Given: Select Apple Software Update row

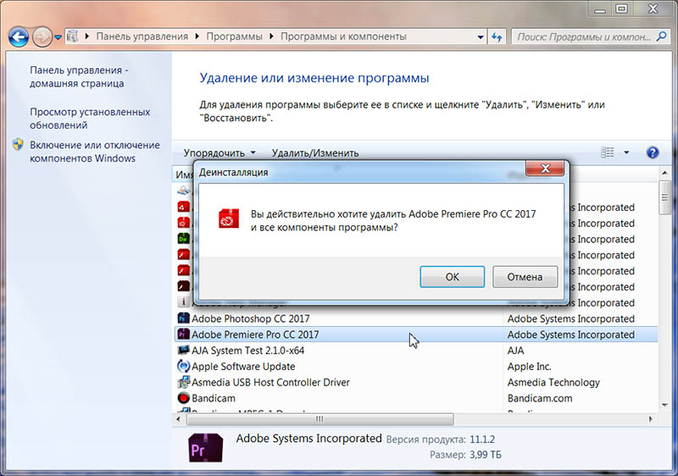Looking at the screenshot, I should (x=415, y=366).
